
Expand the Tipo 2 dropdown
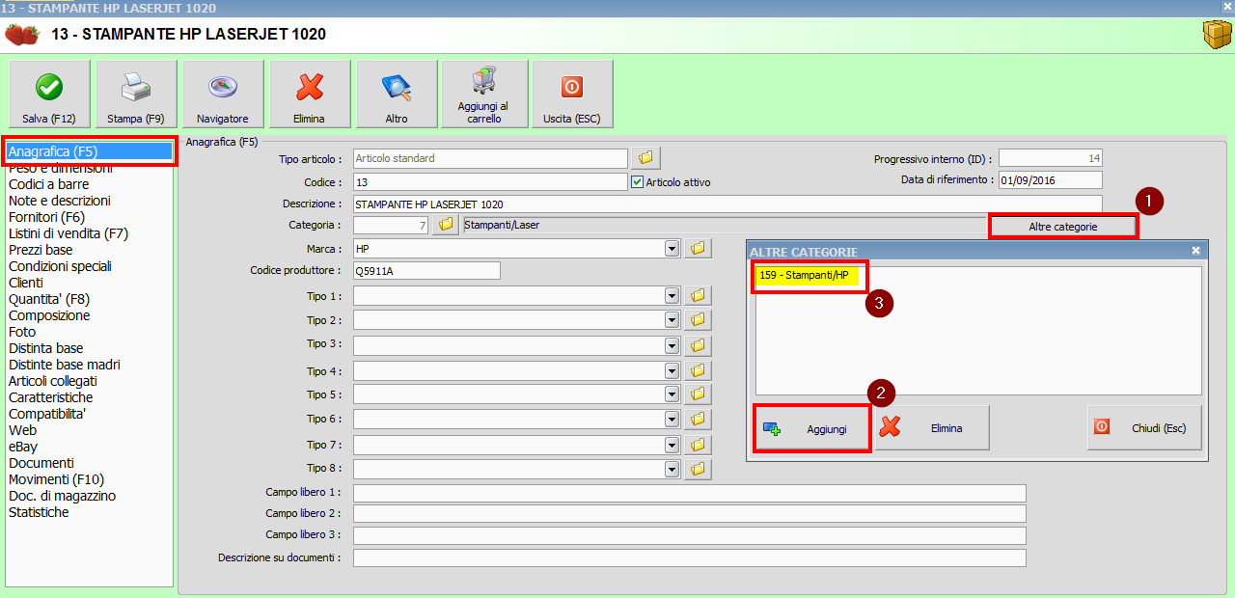point(672,319)
